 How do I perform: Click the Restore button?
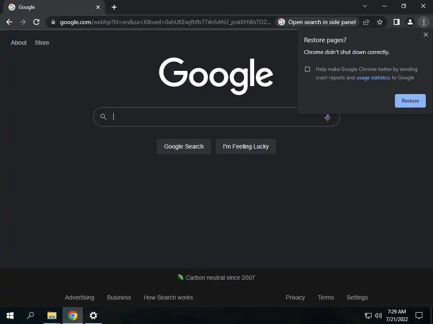410,101
